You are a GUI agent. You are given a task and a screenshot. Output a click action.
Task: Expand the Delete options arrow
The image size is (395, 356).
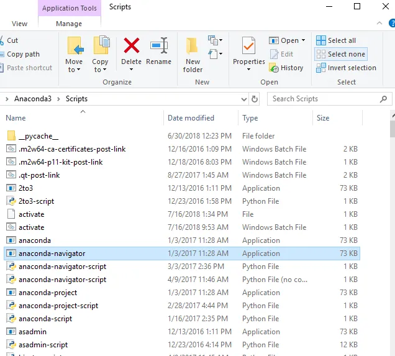click(131, 70)
